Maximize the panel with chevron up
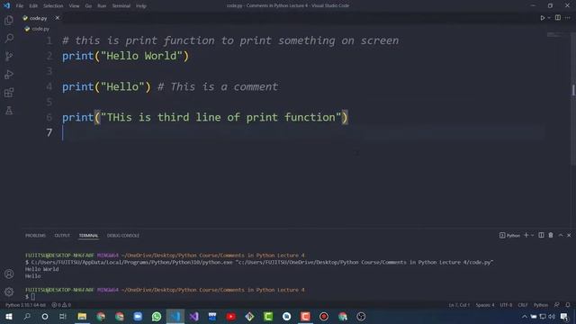The image size is (576, 324). click(x=561, y=235)
